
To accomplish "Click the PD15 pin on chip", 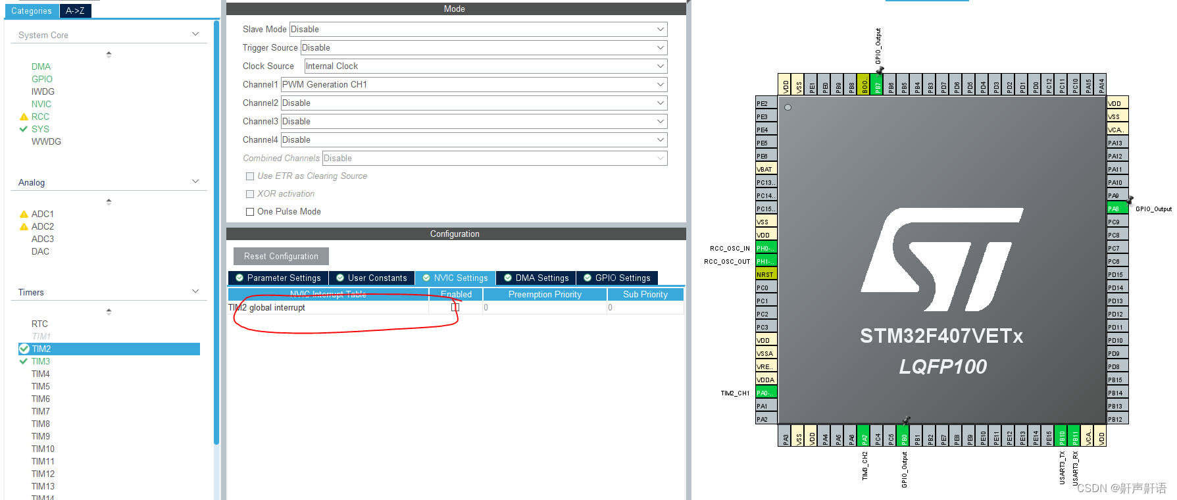I will (1118, 274).
